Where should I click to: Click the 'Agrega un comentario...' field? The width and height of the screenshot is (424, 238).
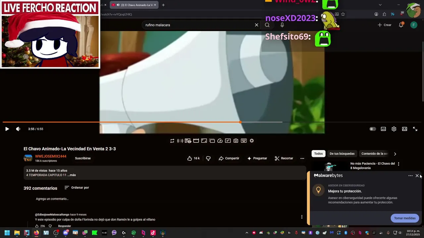coord(52,199)
